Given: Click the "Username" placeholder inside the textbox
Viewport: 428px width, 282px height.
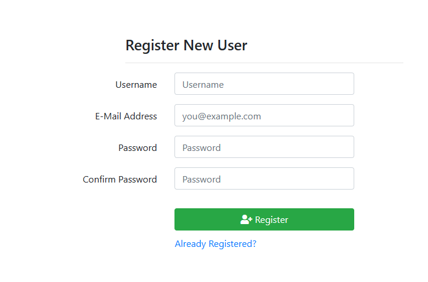Looking at the screenshot, I should click(x=203, y=84).
